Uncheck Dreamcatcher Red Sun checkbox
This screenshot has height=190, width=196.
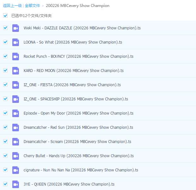tap(5, 127)
